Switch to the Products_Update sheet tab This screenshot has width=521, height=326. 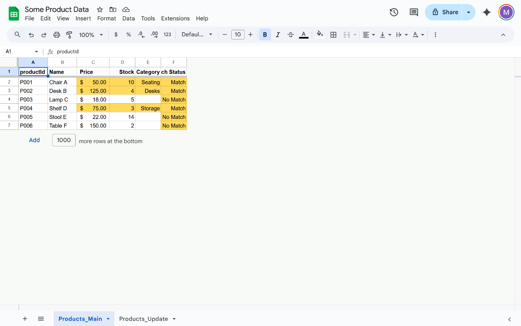(143, 319)
